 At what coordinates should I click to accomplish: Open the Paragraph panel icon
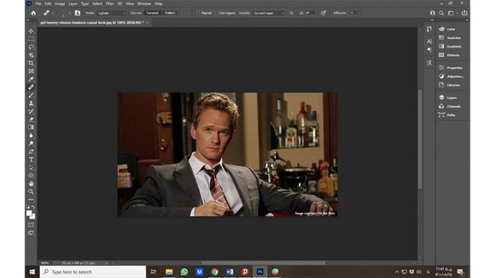429,50
